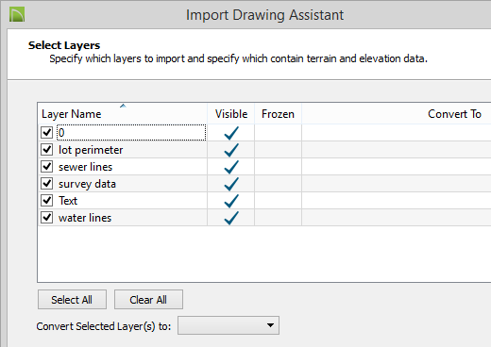491x347 pixels.
Task: Click the Convert To cell for survey data
Action: point(397,184)
